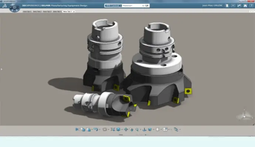Click the Copy icon in bottom toolbar
Viewport: 255px width, 147px height.
tap(83, 129)
